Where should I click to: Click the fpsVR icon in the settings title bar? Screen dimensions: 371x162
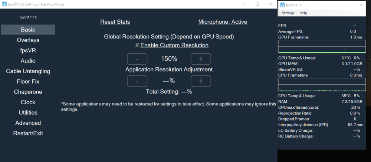(x=4, y=4)
